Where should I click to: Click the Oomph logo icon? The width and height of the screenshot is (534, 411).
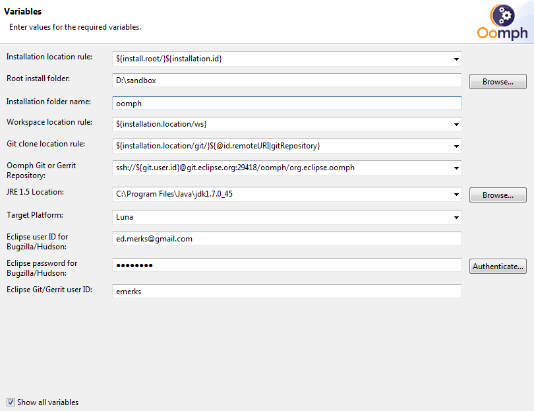coord(502,22)
